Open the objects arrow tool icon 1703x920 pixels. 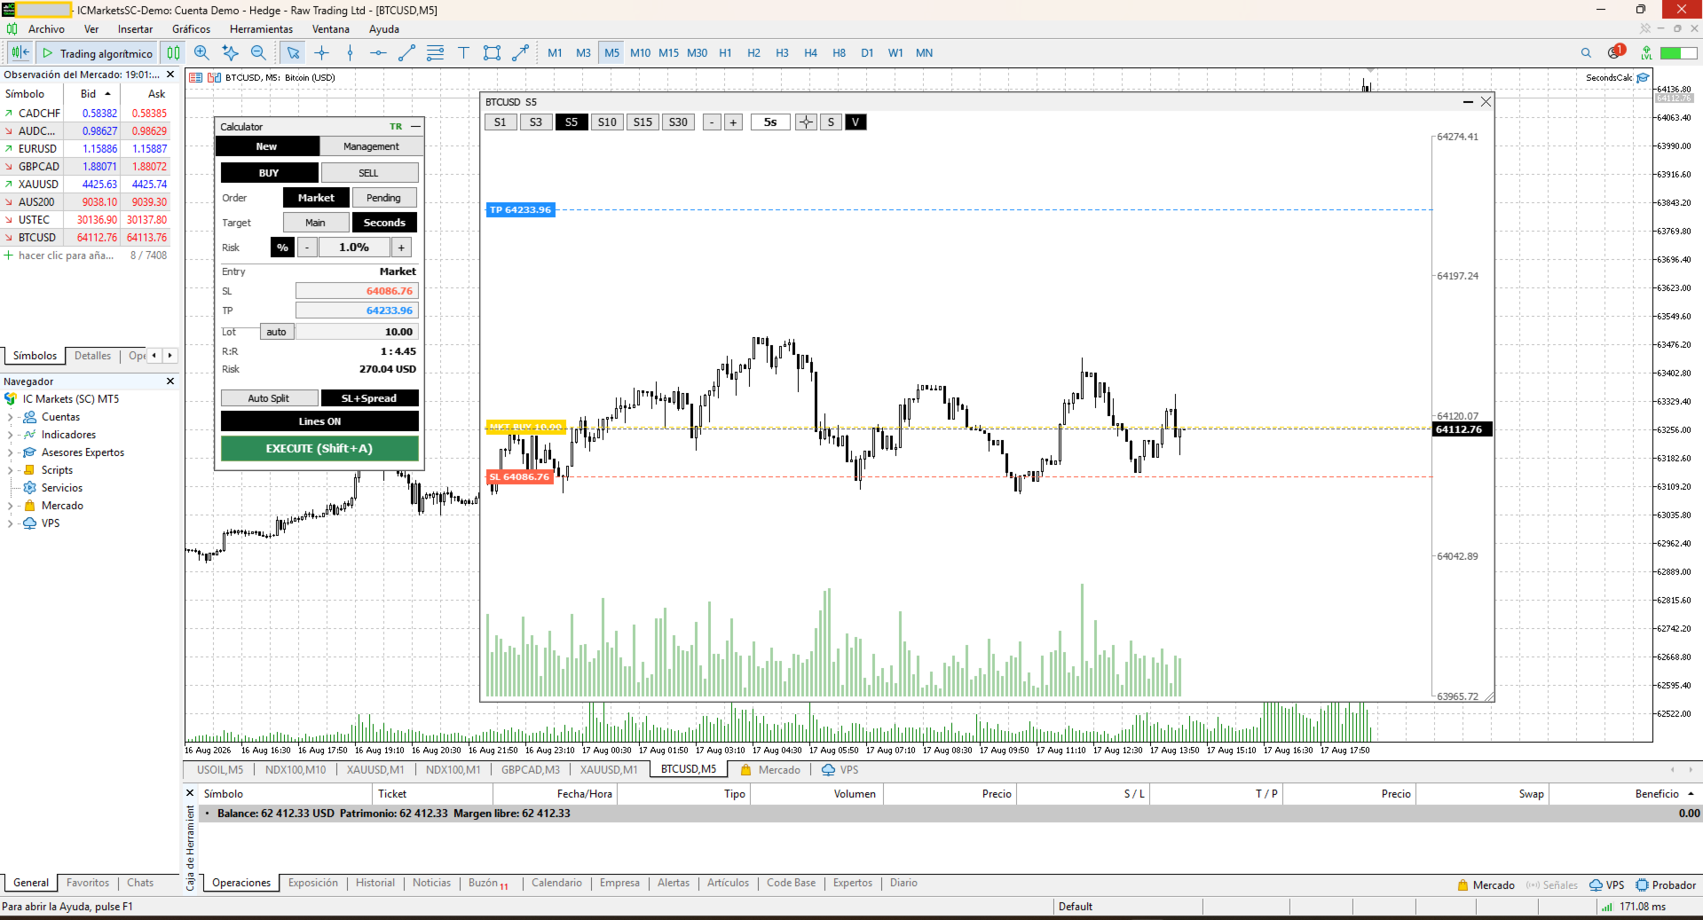point(520,53)
